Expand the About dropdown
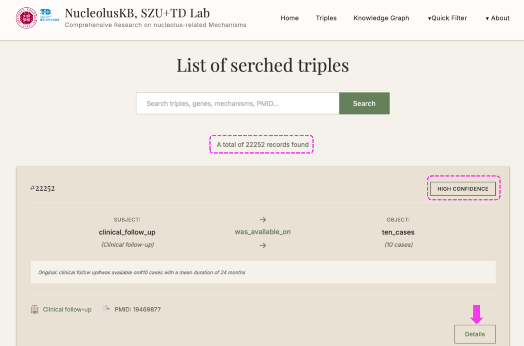This screenshot has width=524, height=346. click(497, 18)
